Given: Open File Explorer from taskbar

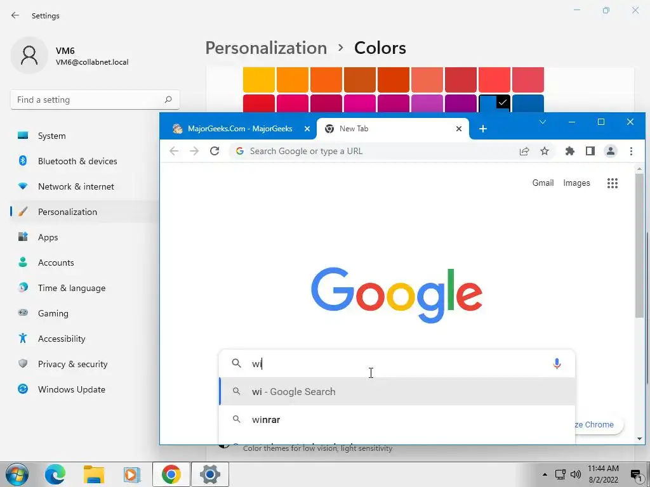Looking at the screenshot, I should point(94,474).
